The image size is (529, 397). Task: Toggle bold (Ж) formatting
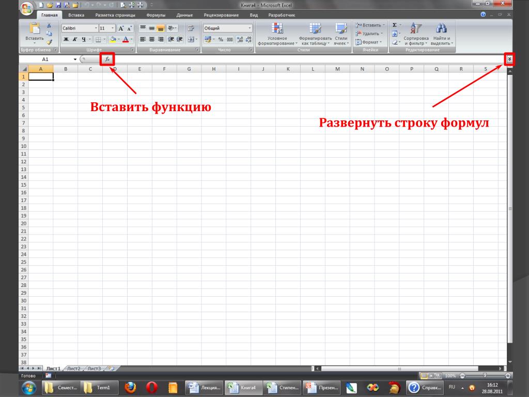click(66, 39)
